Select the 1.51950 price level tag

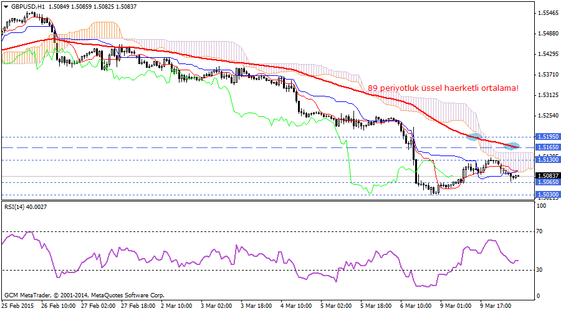point(548,136)
